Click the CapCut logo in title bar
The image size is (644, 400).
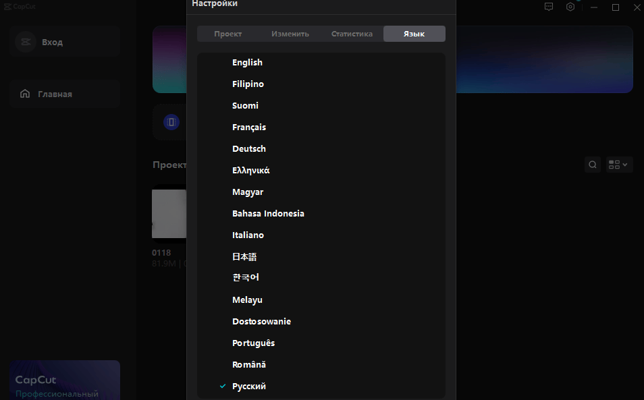(7, 6)
